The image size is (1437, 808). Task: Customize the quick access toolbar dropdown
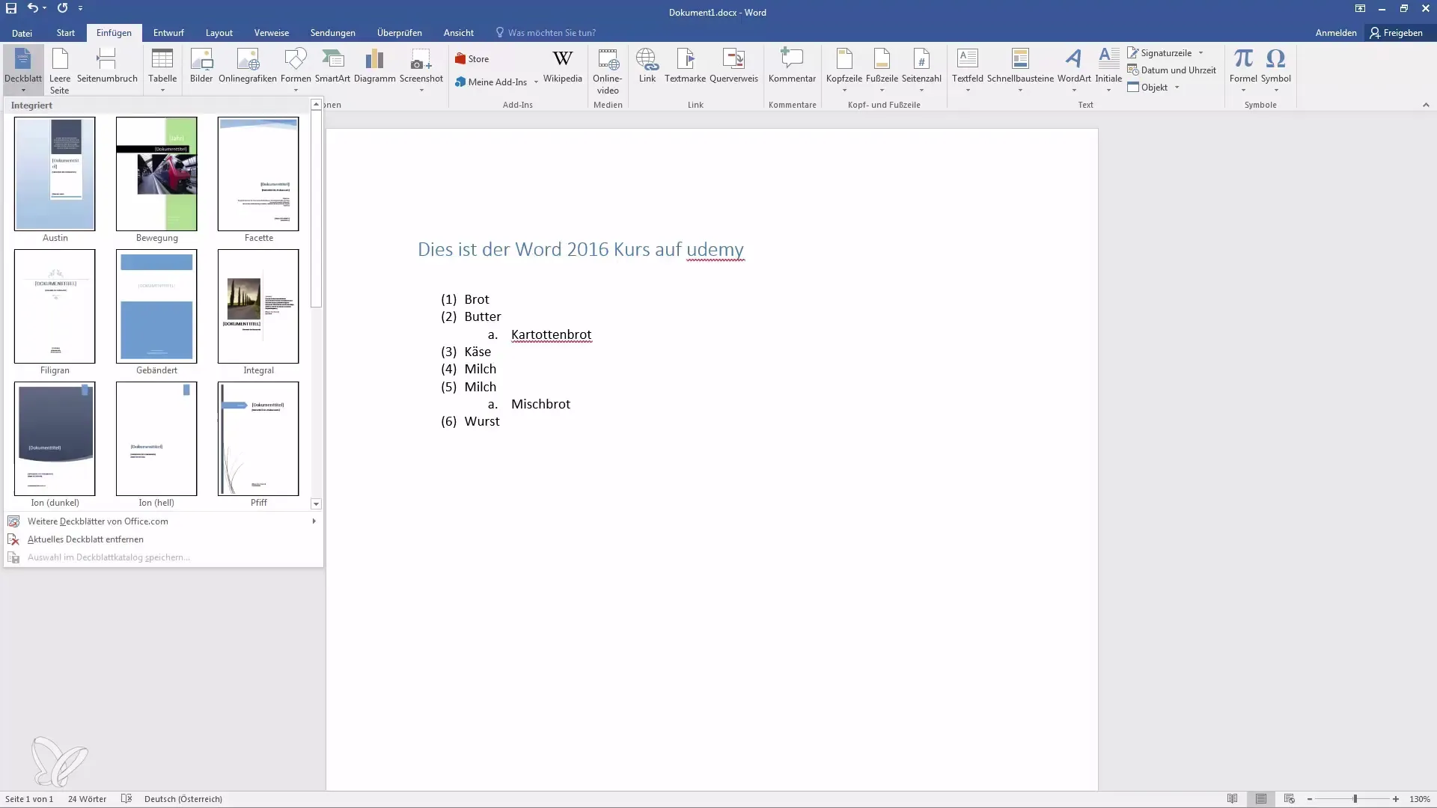pos(80,8)
